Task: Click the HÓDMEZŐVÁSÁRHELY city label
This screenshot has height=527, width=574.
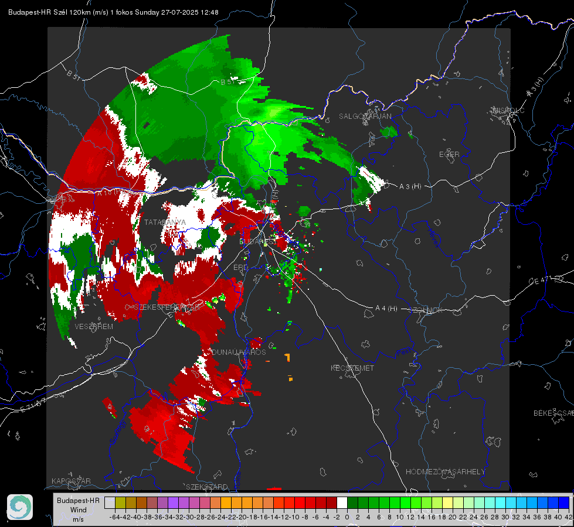Action: tap(445, 472)
